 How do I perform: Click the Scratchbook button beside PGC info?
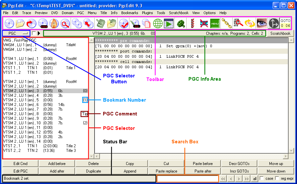(x=280, y=33)
